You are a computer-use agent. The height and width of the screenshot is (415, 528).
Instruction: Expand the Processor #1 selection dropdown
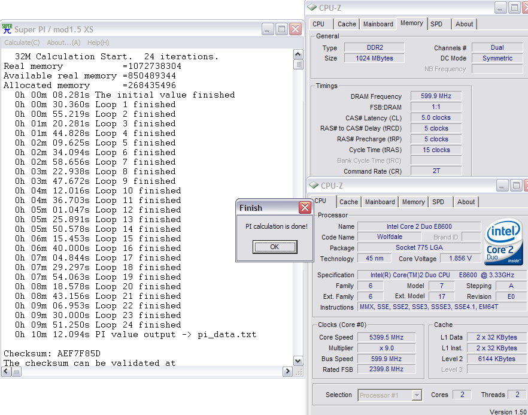click(417, 395)
